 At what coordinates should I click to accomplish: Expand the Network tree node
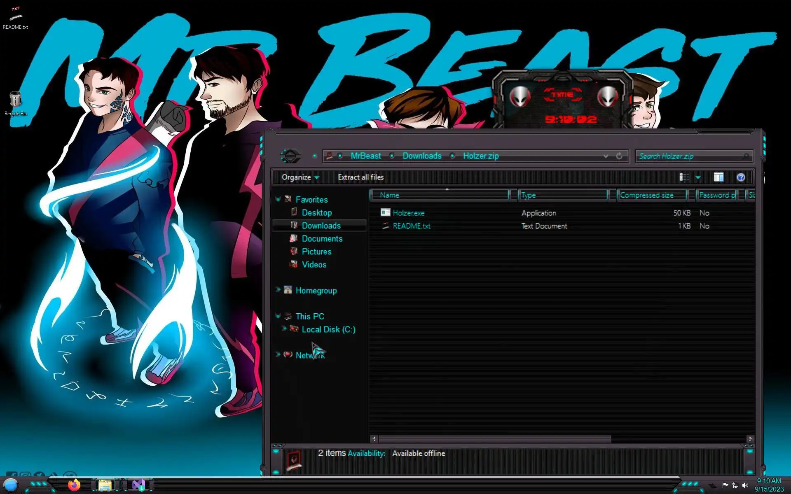pos(278,354)
